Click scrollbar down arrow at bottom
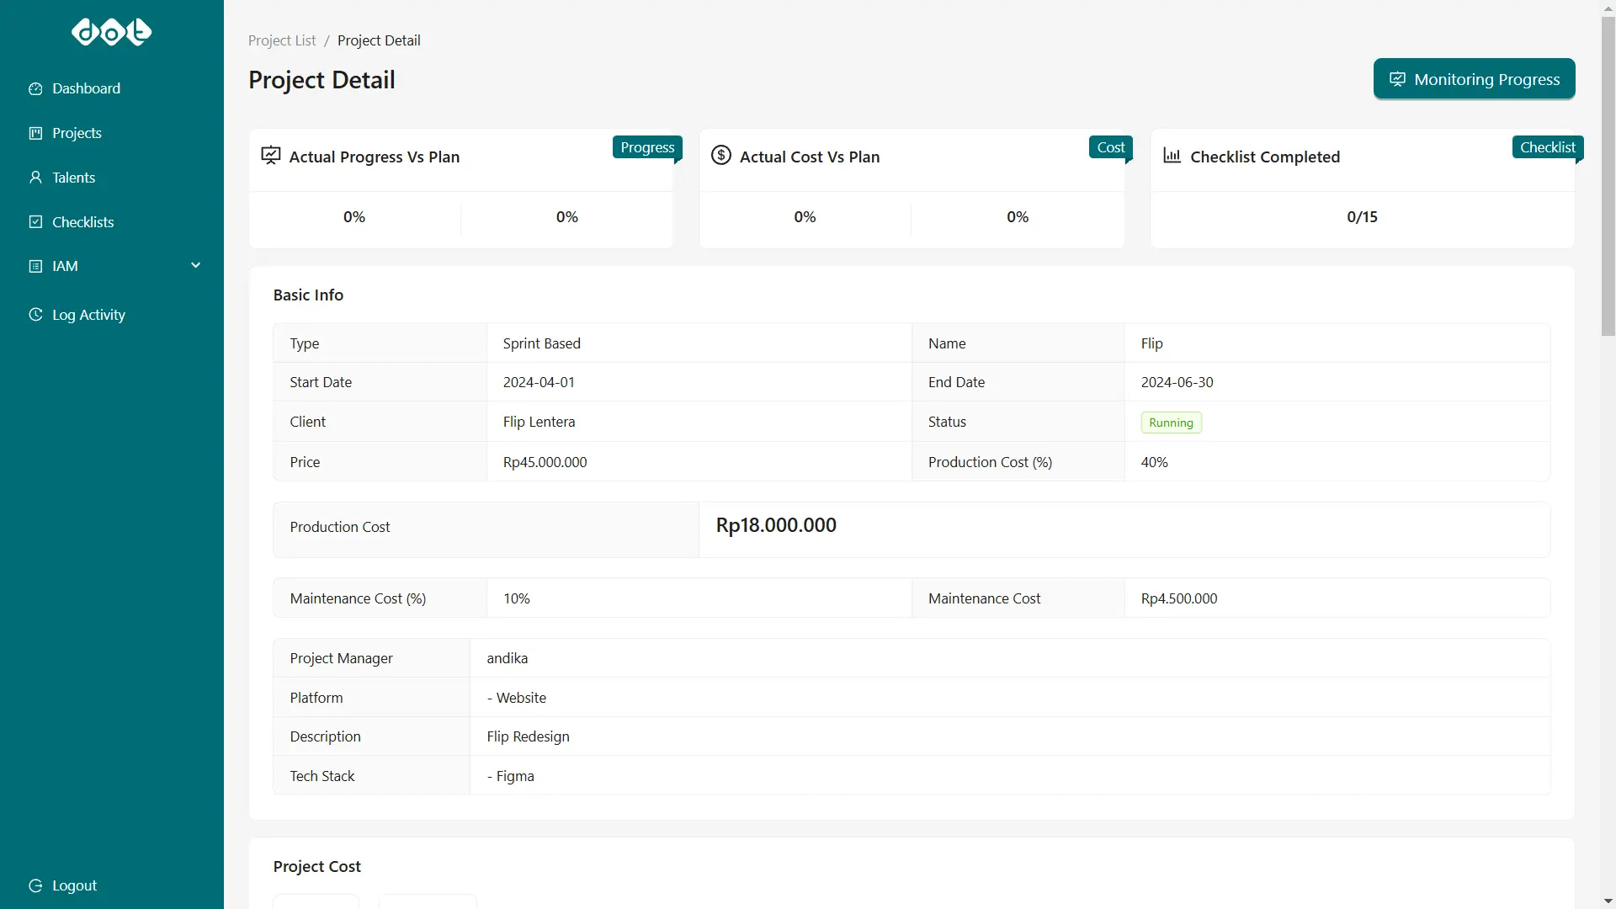The height and width of the screenshot is (909, 1616). pyautogui.click(x=1608, y=901)
